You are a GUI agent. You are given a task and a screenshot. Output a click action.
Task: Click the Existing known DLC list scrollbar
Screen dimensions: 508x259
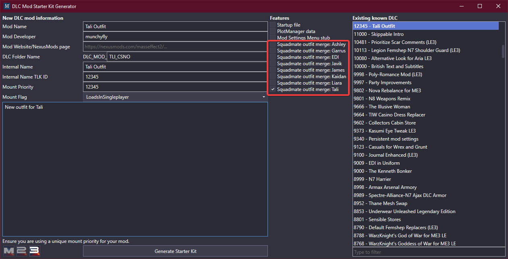pyautogui.click(x=503, y=52)
